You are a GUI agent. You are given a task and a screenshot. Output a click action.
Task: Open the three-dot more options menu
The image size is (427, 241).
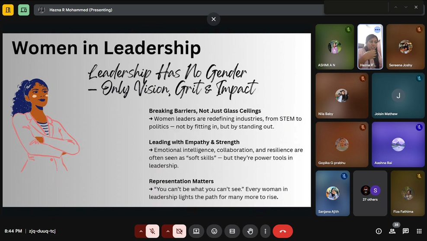[x=265, y=231]
